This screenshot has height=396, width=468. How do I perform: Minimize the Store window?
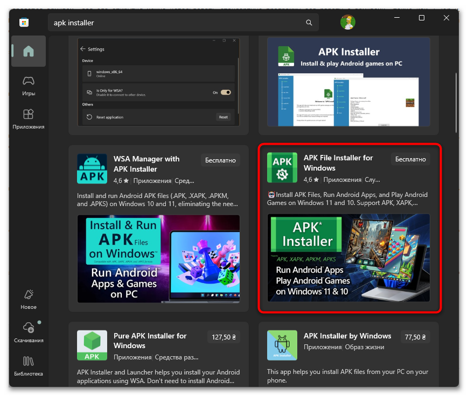click(x=397, y=18)
